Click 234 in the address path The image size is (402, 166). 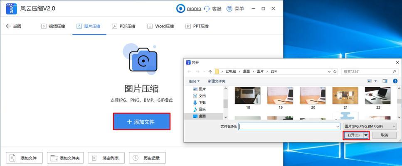click(x=274, y=72)
